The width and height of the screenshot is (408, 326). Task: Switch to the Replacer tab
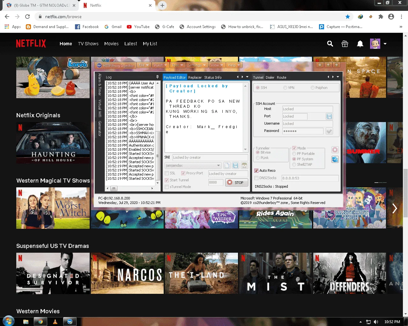195,77
